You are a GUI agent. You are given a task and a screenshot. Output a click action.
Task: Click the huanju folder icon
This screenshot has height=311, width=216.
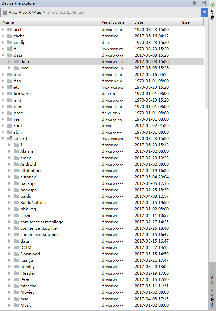(x=17, y=260)
